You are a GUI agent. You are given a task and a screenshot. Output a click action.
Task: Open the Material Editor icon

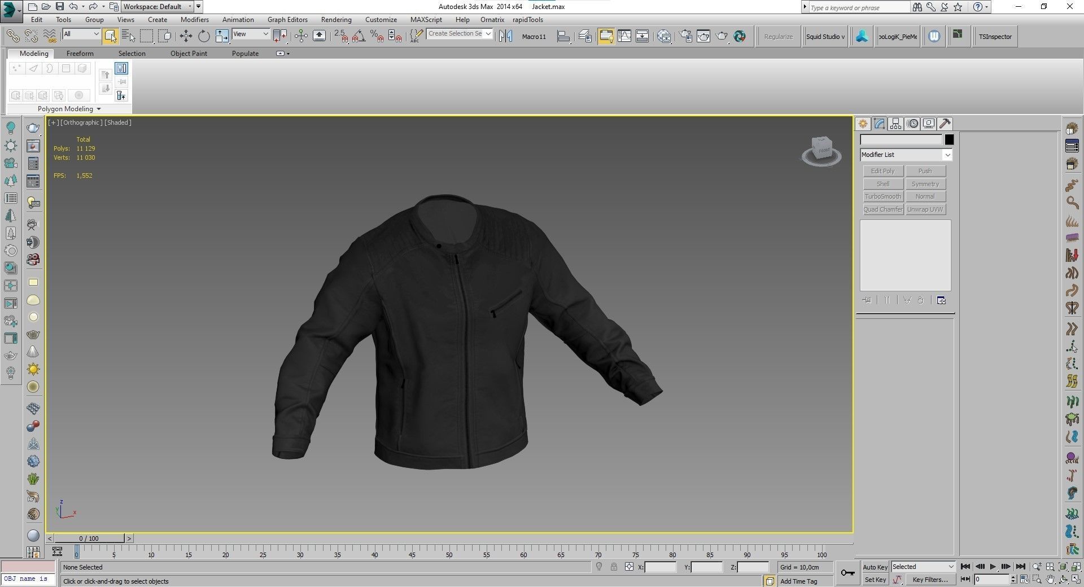(x=664, y=37)
